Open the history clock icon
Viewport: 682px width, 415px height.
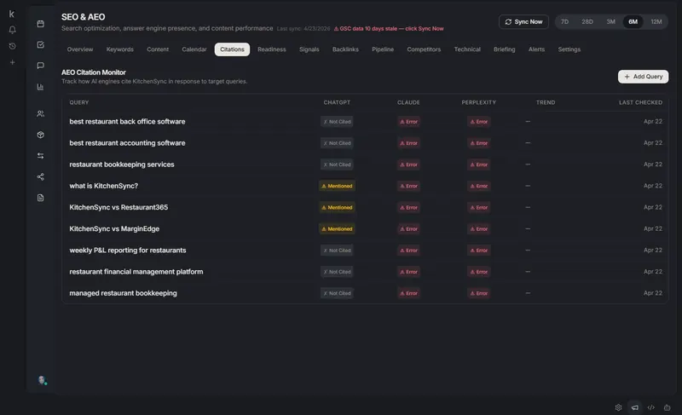[12, 46]
